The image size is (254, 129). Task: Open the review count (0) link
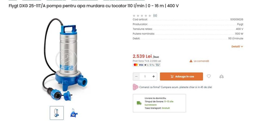[x=155, y=16]
